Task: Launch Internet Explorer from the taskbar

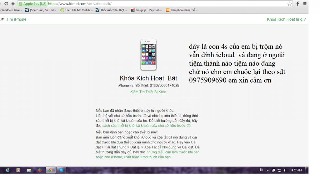Action: (7, 171)
